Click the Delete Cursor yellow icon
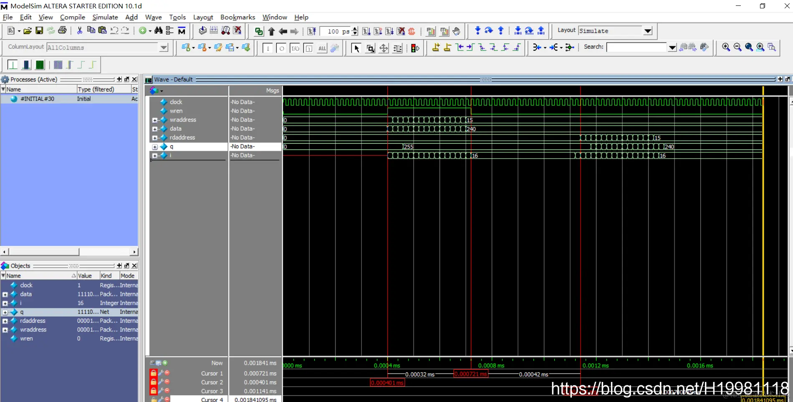This screenshot has height=402, width=793. pyautogui.click(x=447, y=48)
